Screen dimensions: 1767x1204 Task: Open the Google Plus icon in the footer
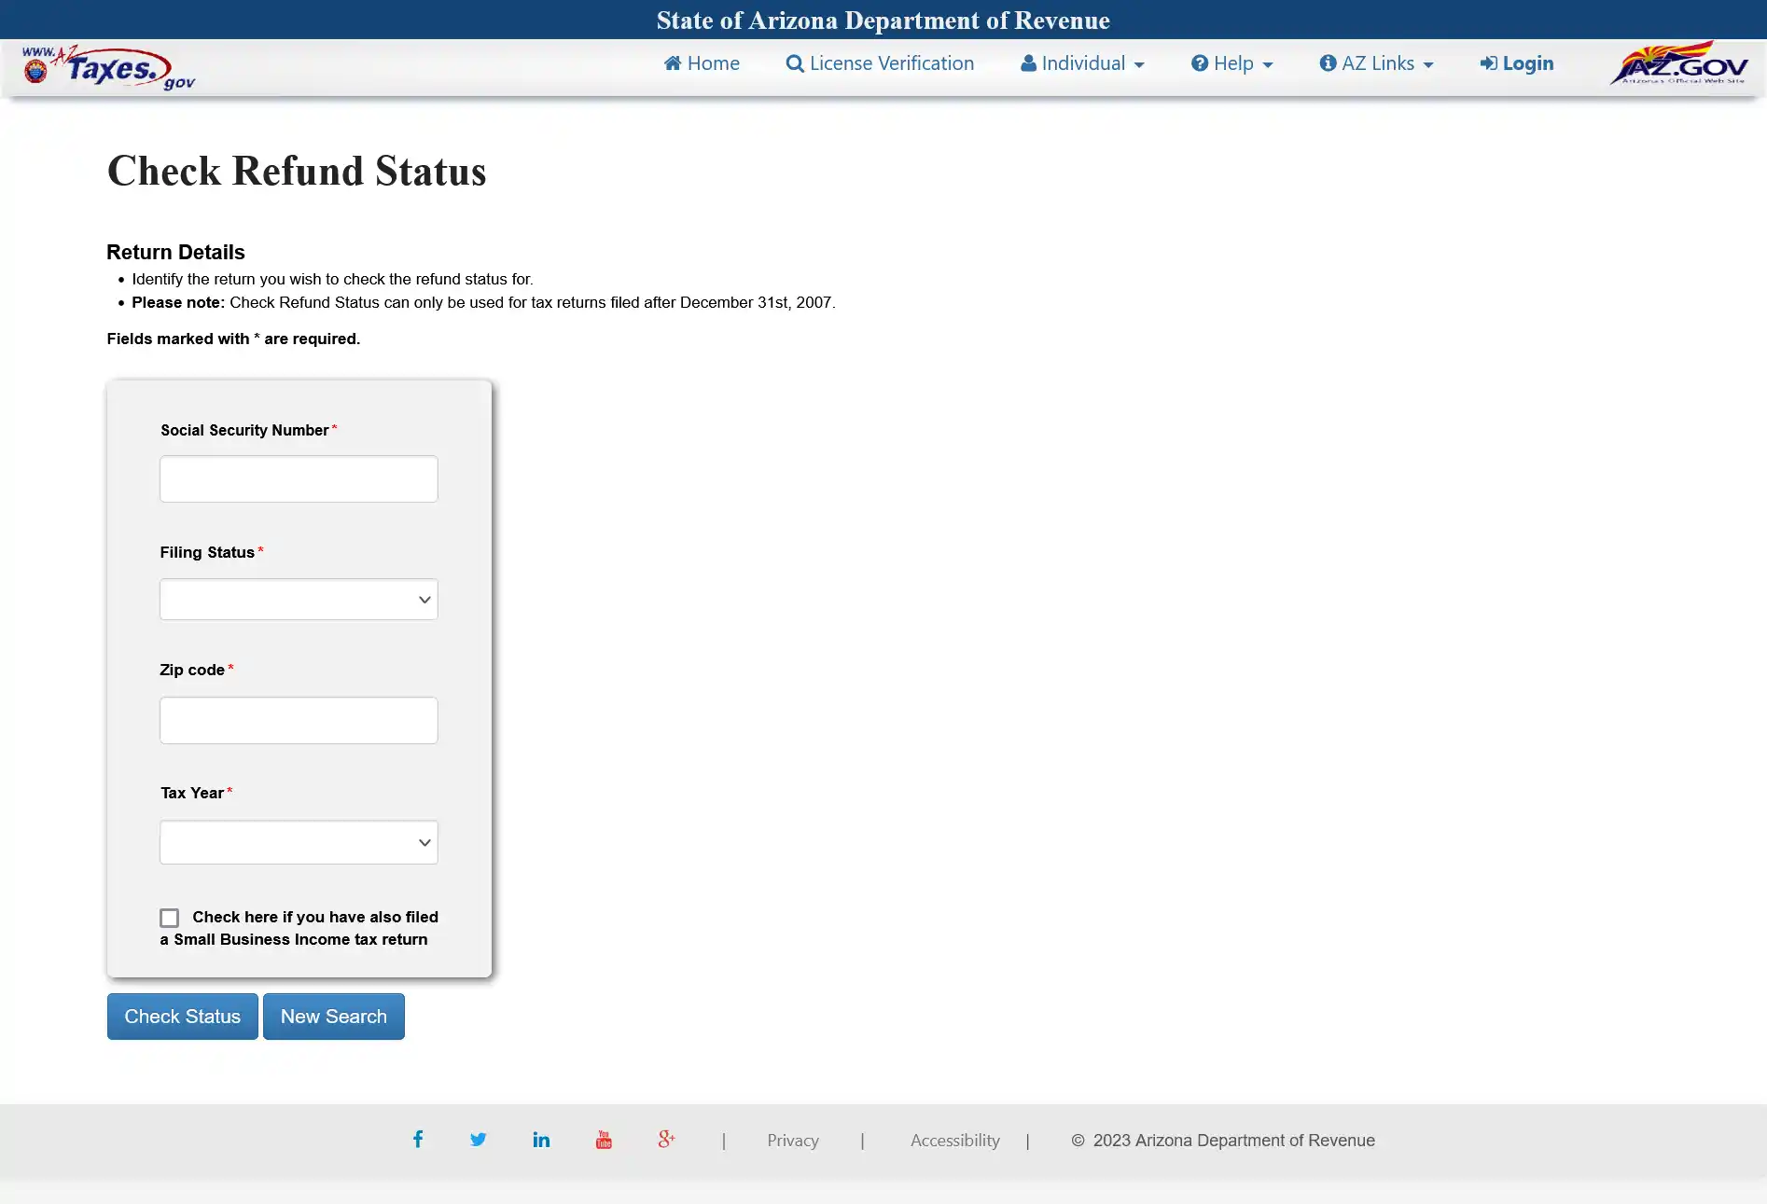666,1139
